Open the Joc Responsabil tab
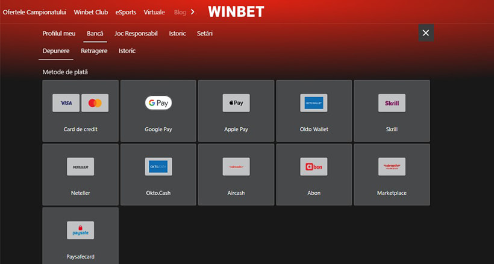The height and width of the screenshot is (264, 494). [x=136, y=33]
